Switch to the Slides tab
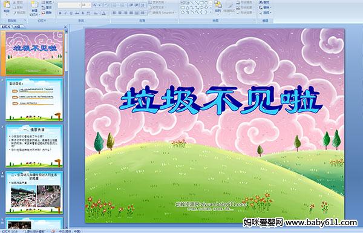The image size is (363, 233). 6,27
